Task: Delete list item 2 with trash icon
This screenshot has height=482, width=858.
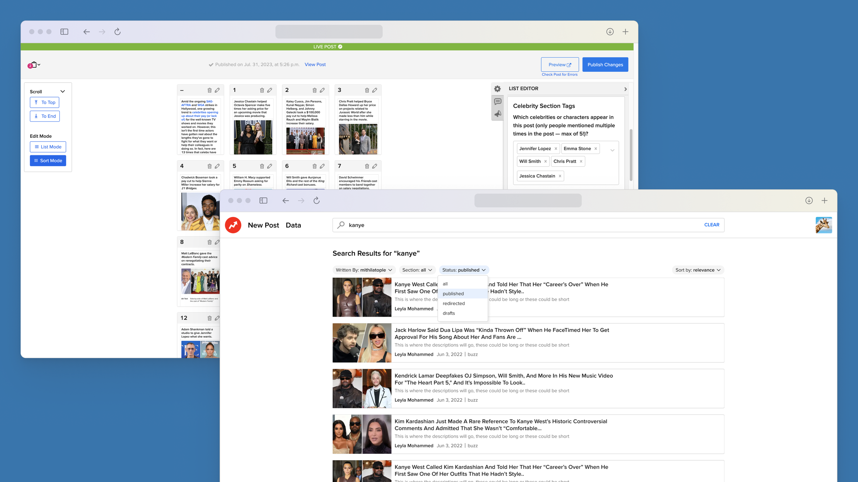Action: coord(314,90)
